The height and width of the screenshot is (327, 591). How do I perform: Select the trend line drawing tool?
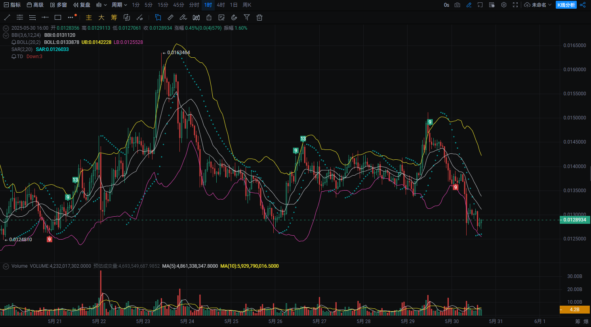(7, 17)
